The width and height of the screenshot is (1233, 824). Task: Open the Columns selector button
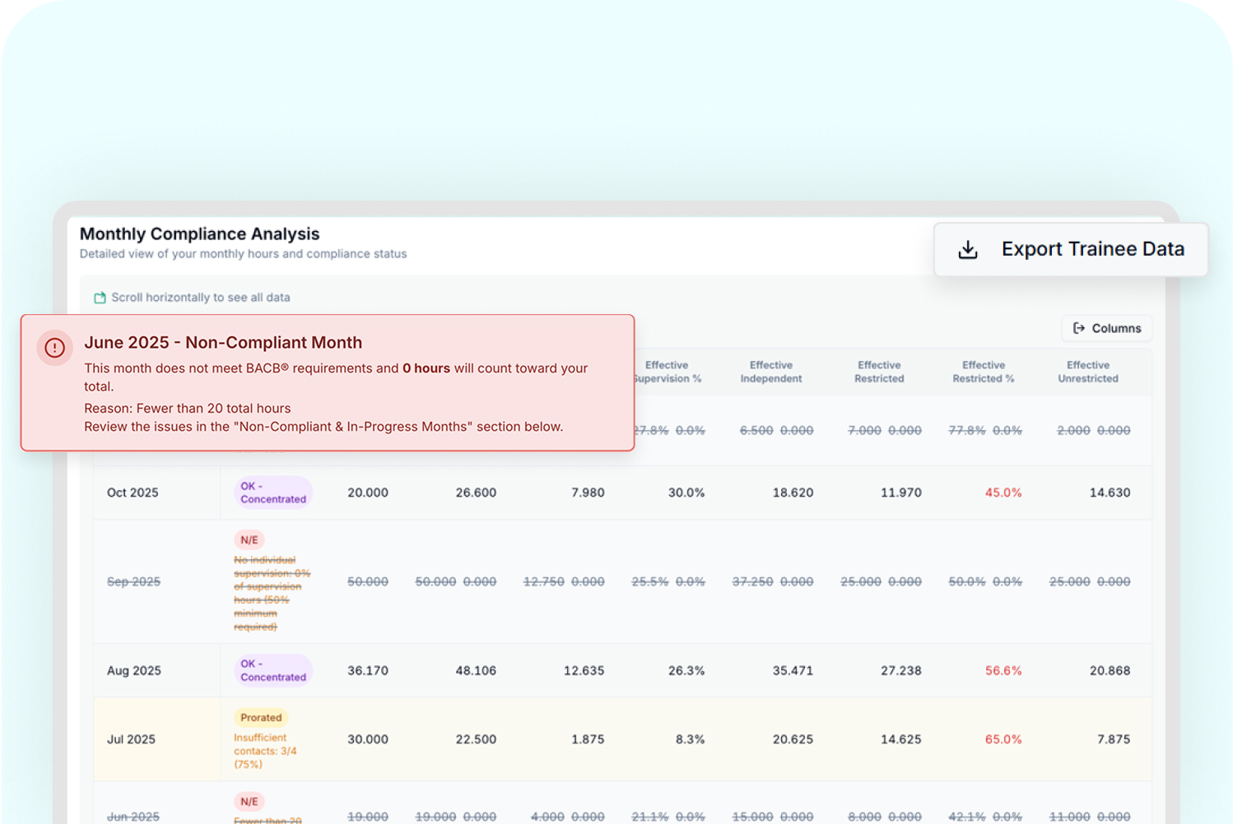coord(1107,328)
